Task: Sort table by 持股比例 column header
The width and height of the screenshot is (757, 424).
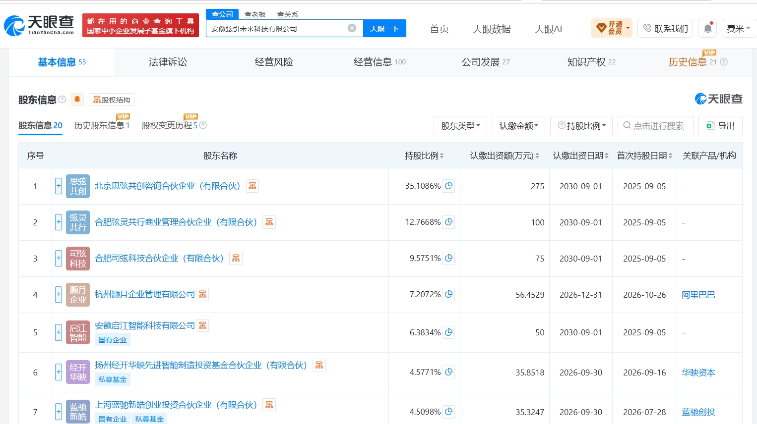Action: coord(424,156)
